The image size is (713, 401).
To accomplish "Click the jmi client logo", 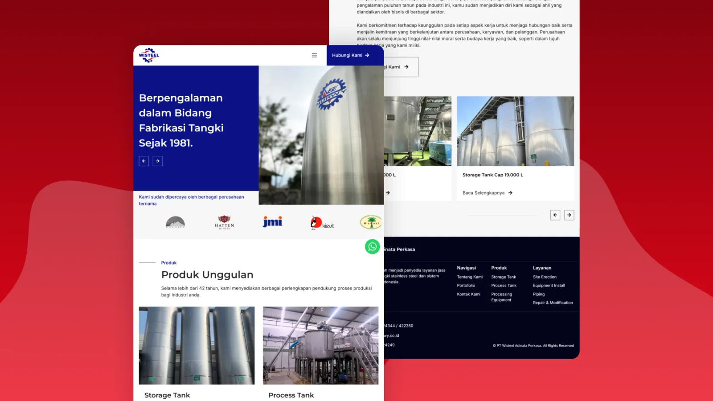I will click(x=272, y=222).
